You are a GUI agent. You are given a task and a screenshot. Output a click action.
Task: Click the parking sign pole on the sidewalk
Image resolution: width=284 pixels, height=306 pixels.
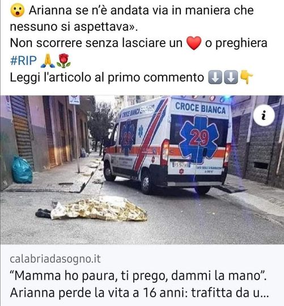pos(77,138)
